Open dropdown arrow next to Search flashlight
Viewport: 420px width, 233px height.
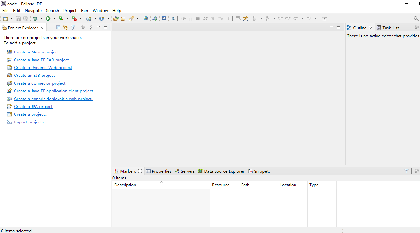click(x=138, y=18)
